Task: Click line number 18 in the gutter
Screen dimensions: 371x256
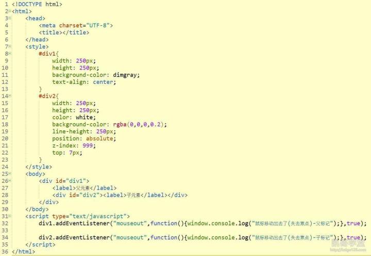Action: pos(5,125)
